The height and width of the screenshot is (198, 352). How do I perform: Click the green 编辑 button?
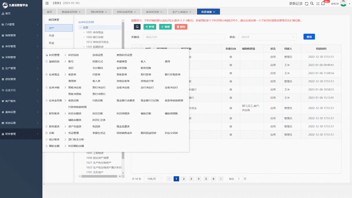165,27
